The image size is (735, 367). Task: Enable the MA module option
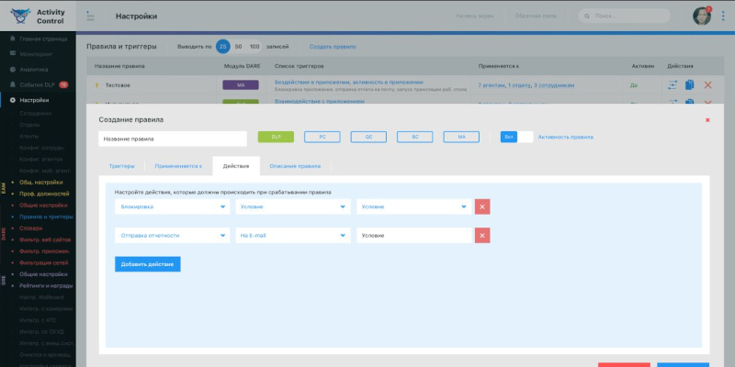click(461, 137)
